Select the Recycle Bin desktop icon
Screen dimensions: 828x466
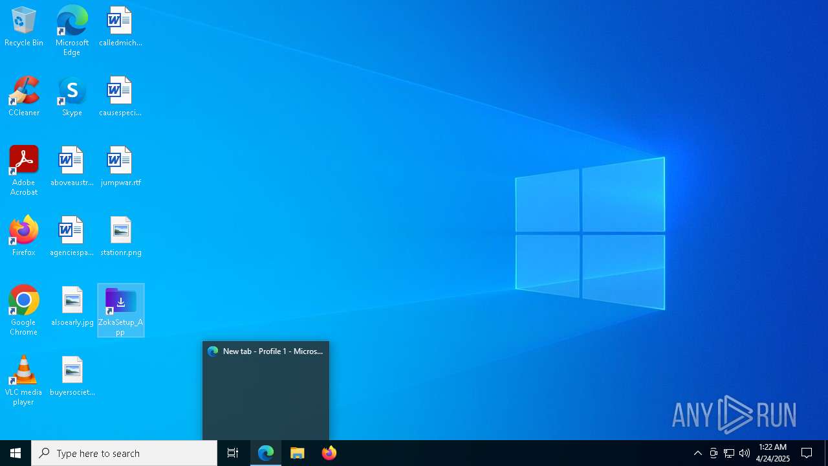point(24,27)
